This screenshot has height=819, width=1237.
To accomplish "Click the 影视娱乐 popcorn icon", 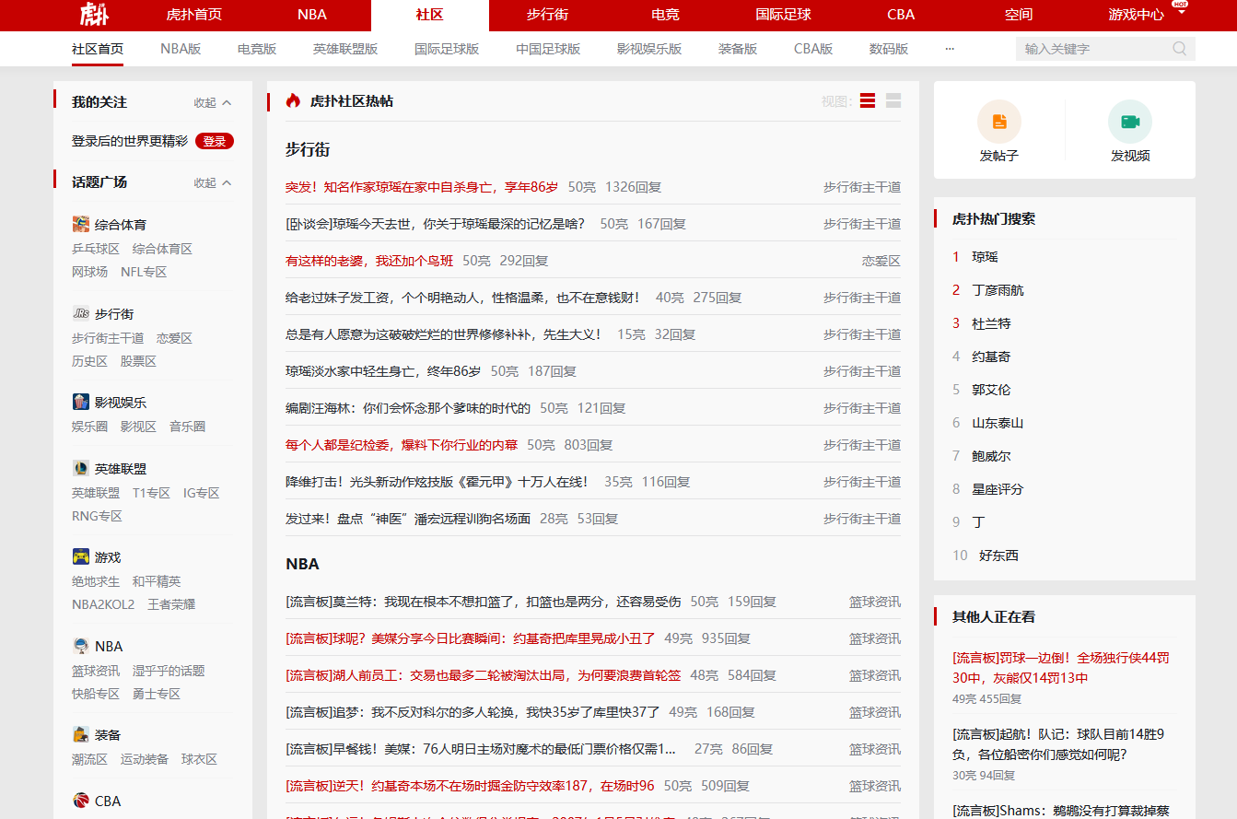I will (81, 402).
